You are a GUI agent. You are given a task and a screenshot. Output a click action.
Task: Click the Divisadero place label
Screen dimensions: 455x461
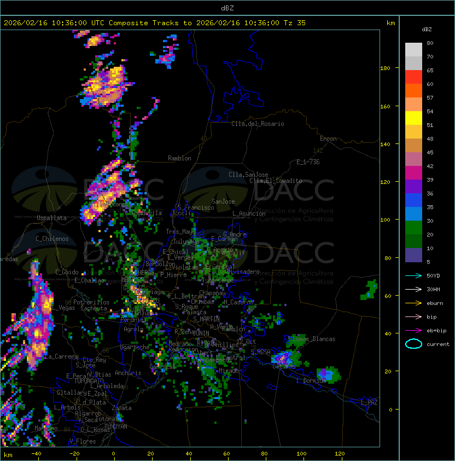point(243,272)
